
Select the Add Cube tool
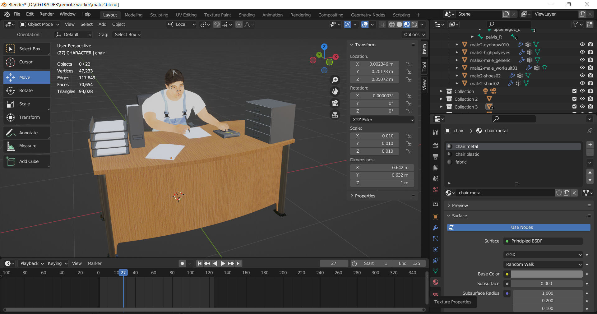pos(27,161)
